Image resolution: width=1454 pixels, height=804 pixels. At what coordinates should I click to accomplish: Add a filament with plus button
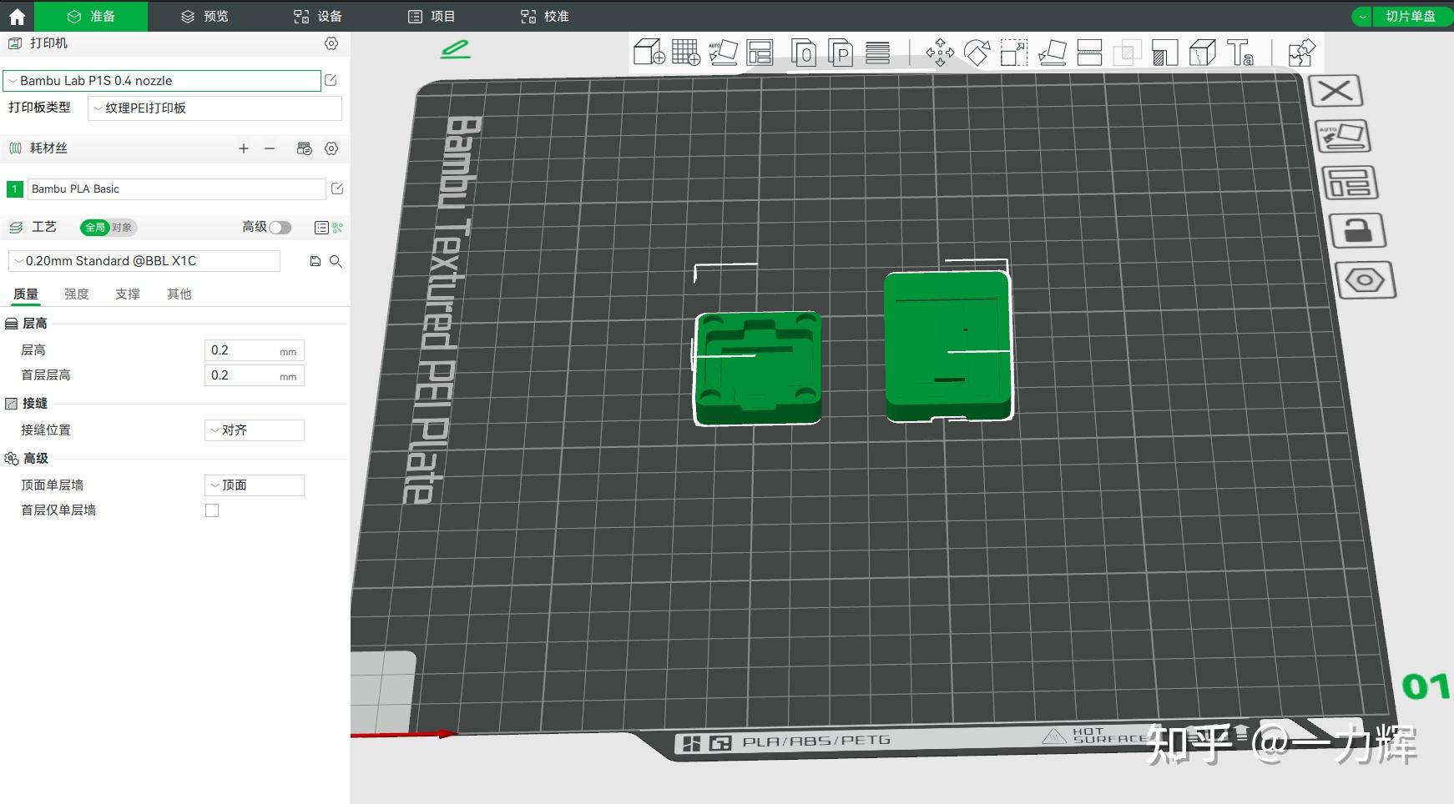pos(244,148)
